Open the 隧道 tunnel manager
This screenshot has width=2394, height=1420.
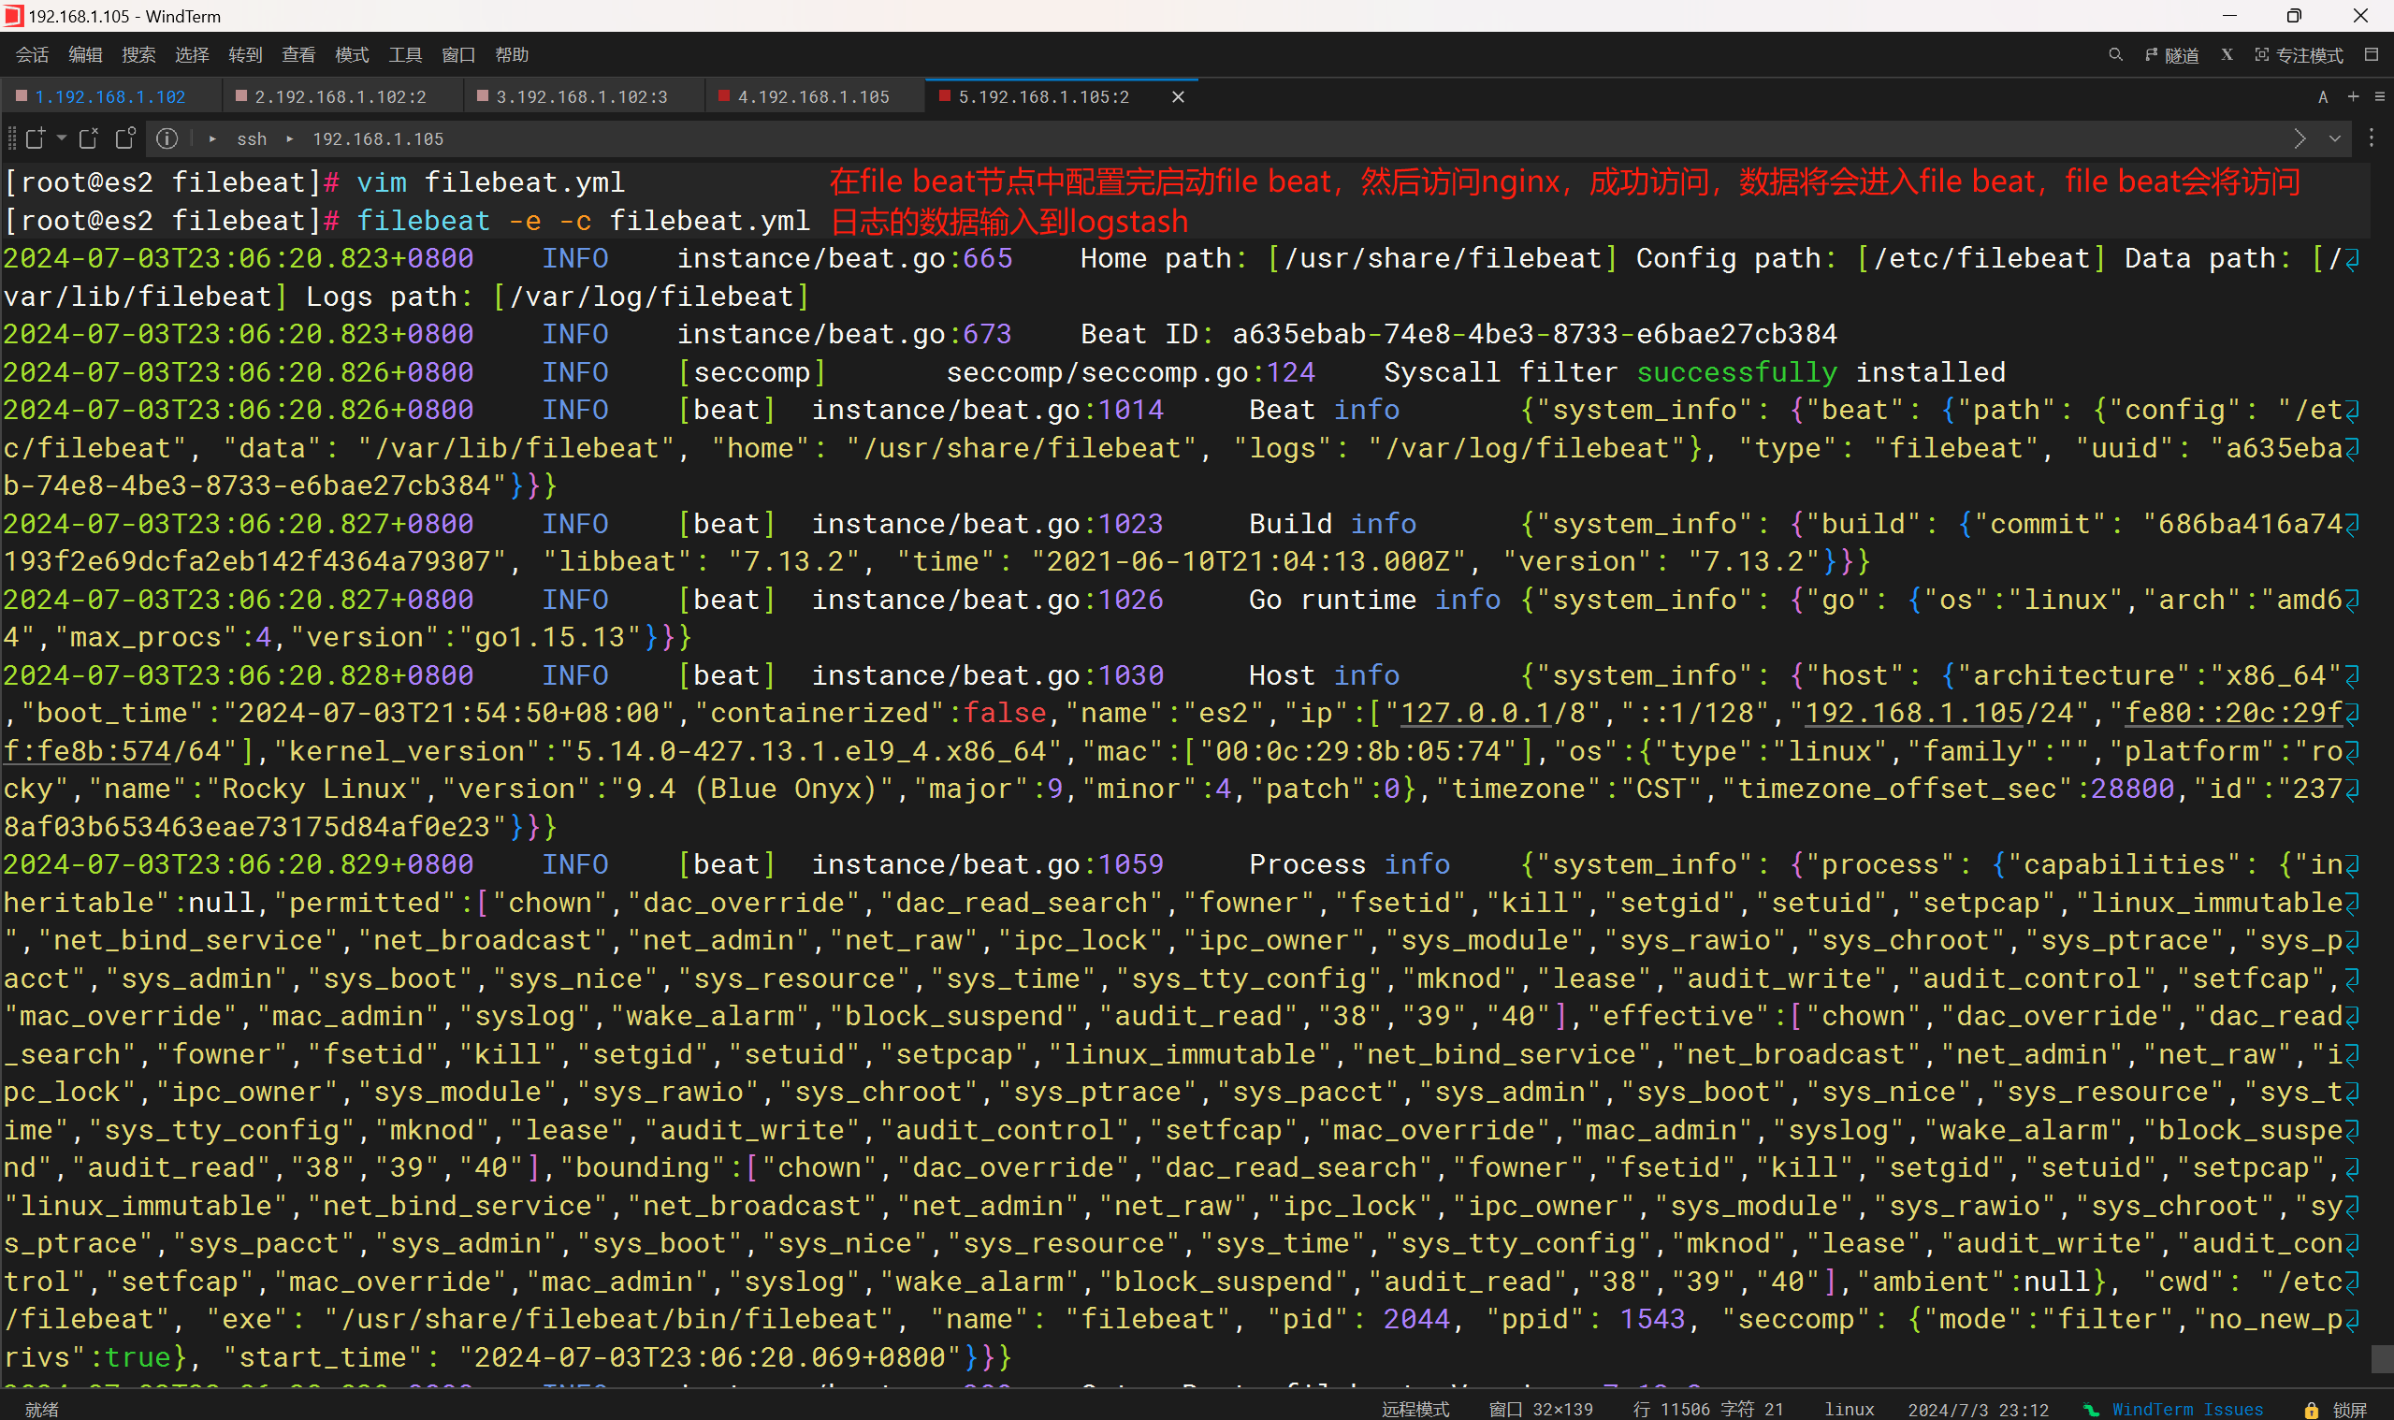coord(2172,55)
